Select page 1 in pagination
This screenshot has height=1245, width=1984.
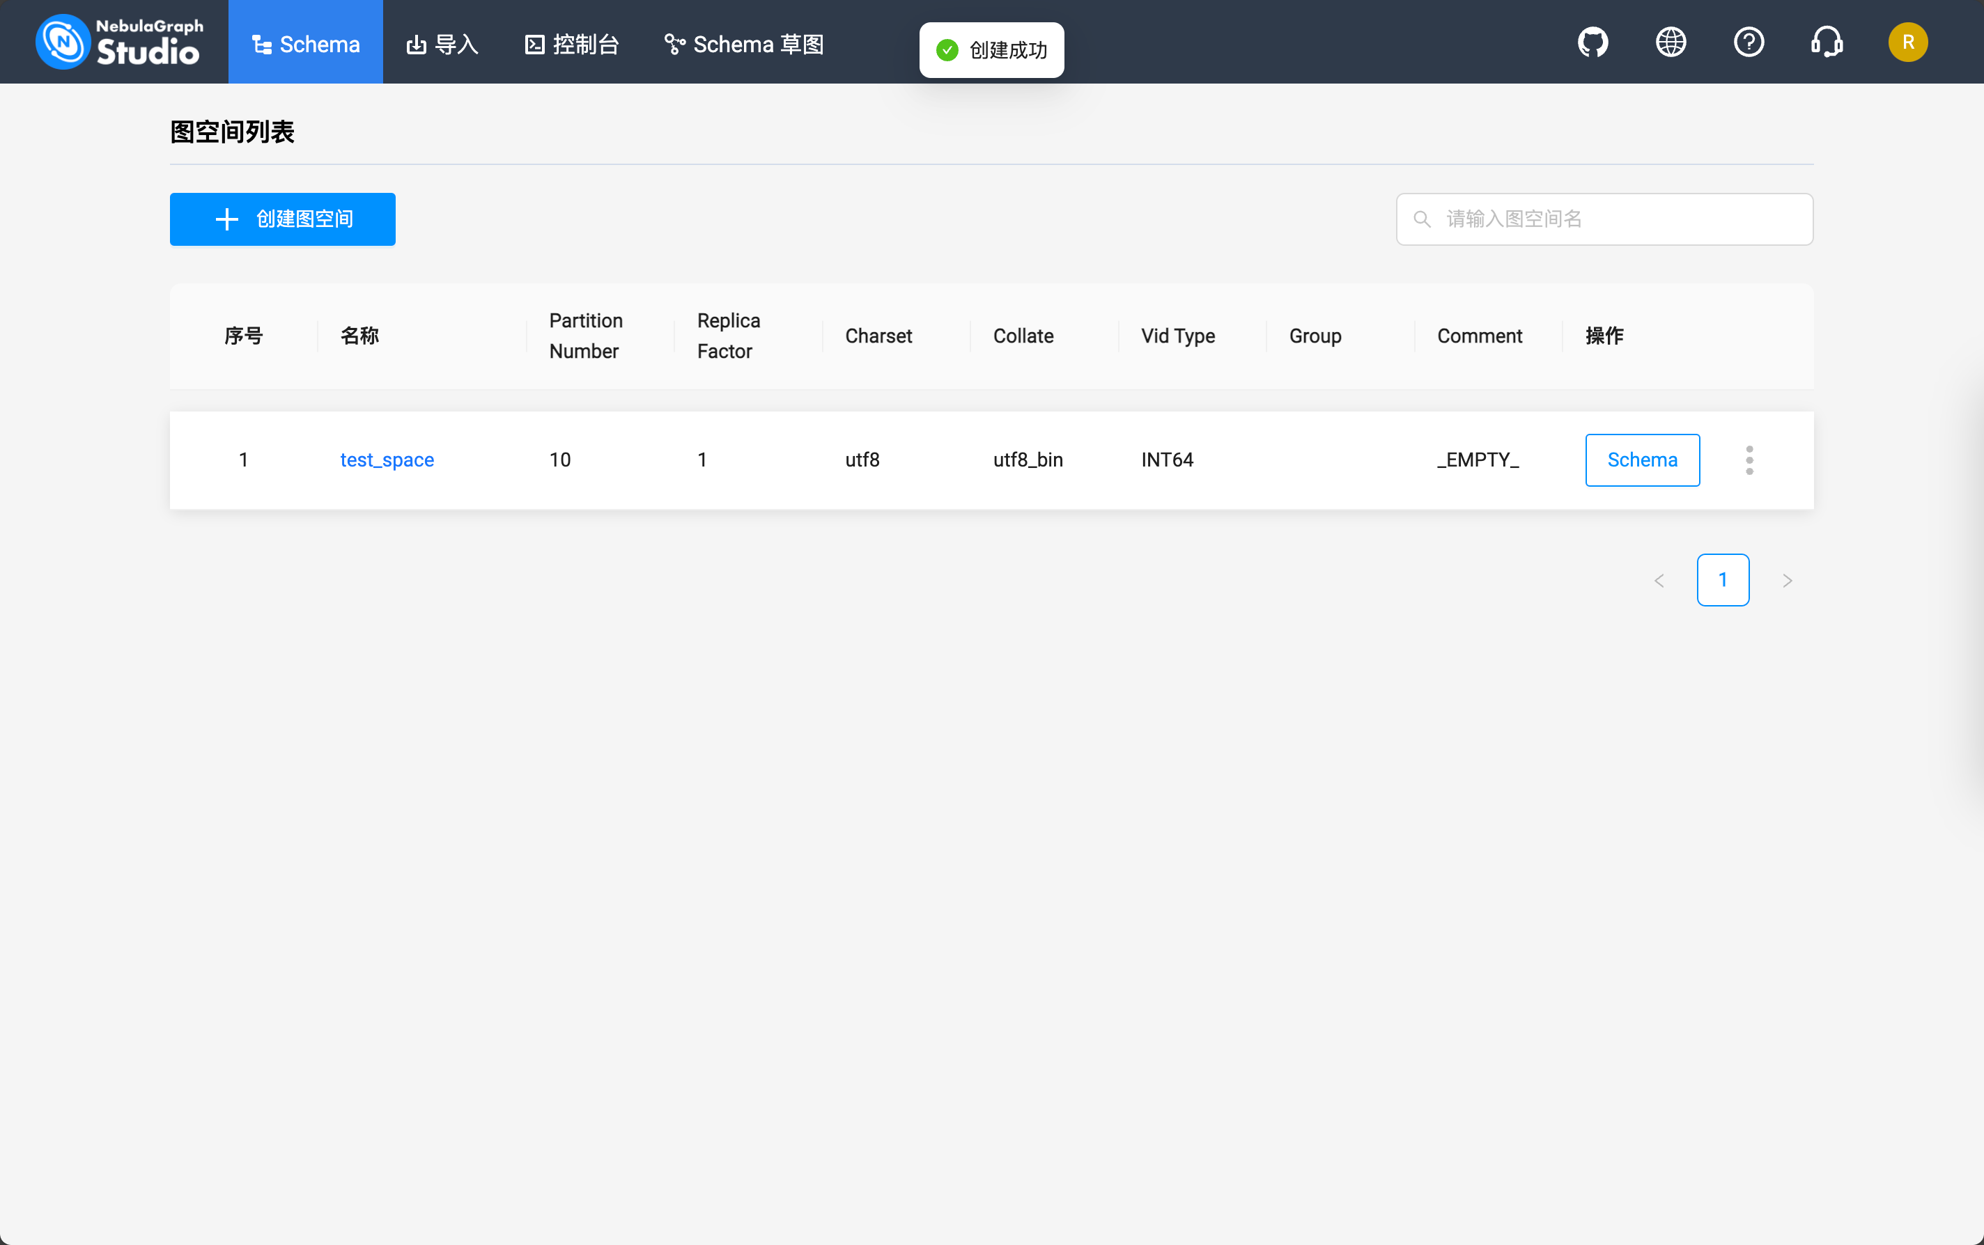(x=1722, y=581)
